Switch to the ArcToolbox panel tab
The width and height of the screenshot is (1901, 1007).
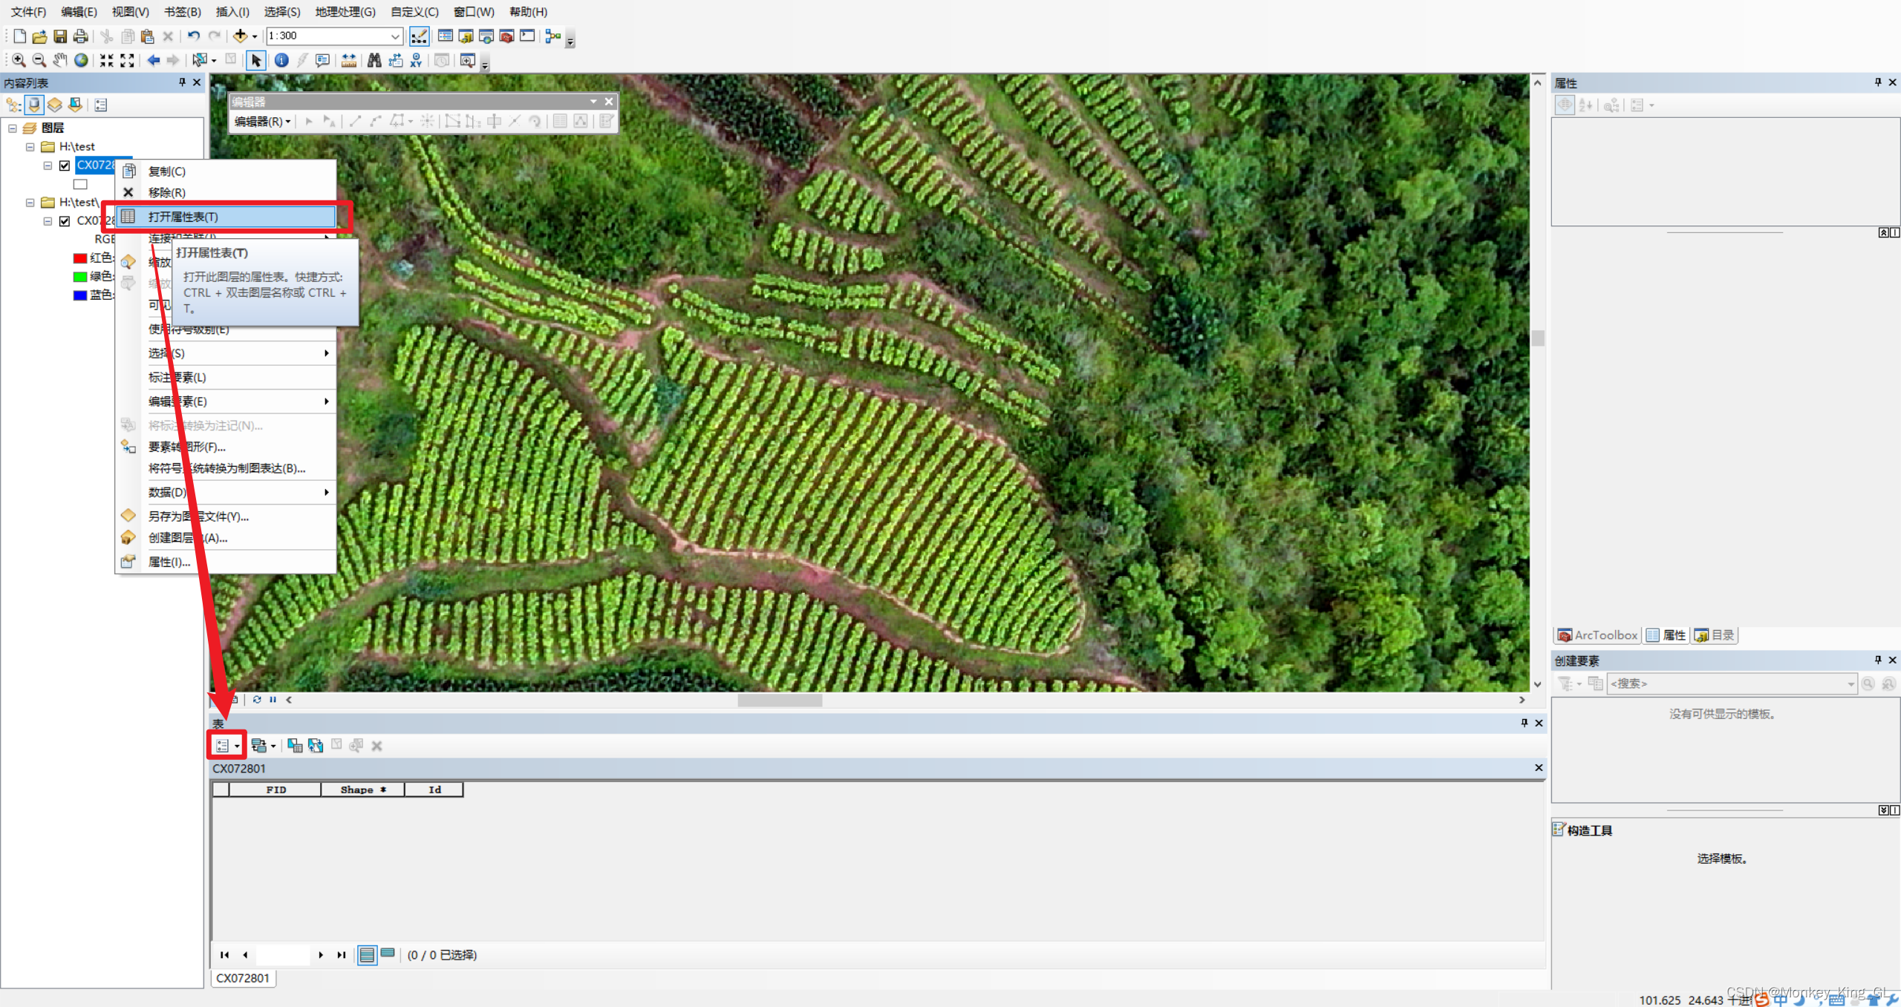(1597, 635)
